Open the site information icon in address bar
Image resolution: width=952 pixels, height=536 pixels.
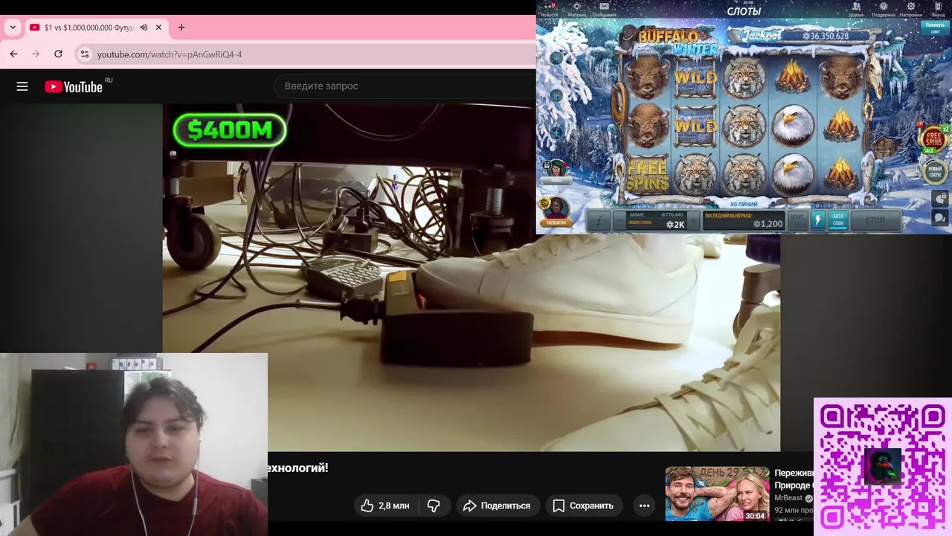click(85, 54)
